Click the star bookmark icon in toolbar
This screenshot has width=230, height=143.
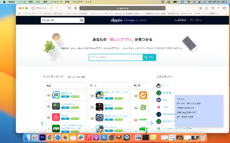[69, 8]
